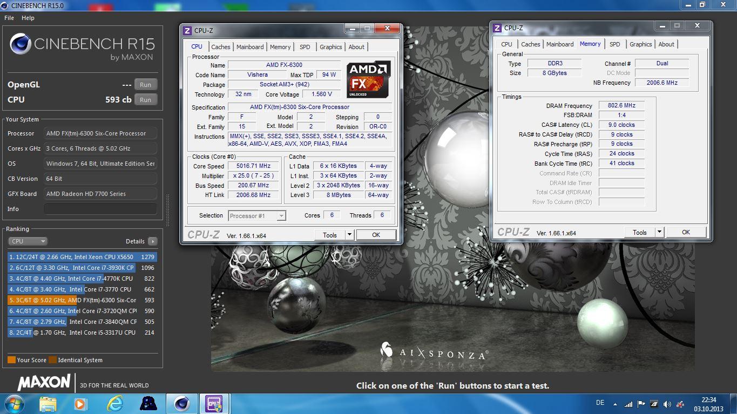Select the i7-3930K ranking entry
This screenshot has height=414, width=737.
(x=82, y=268)
